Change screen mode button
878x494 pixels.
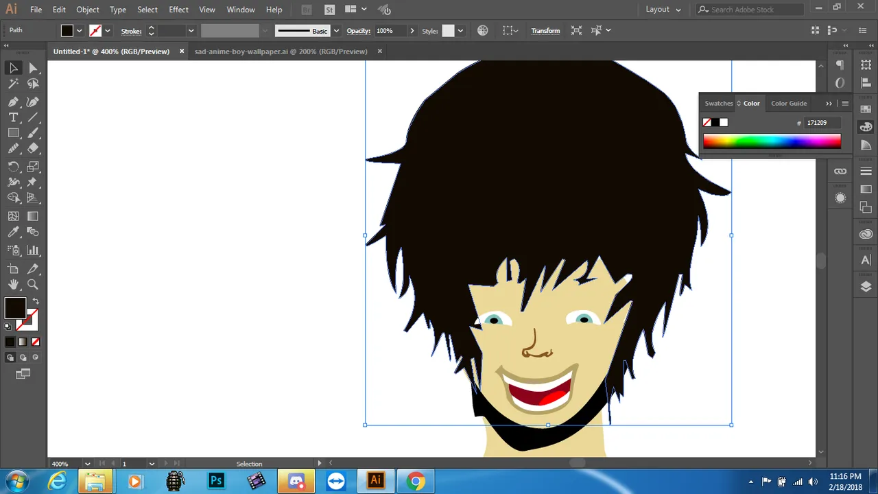pyautogui.click(x=23, y=374)
